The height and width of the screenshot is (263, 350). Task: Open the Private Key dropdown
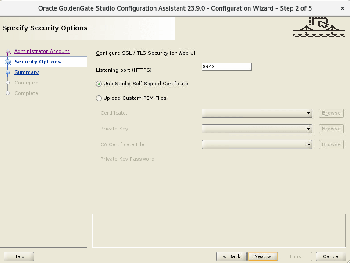point(257,129)
